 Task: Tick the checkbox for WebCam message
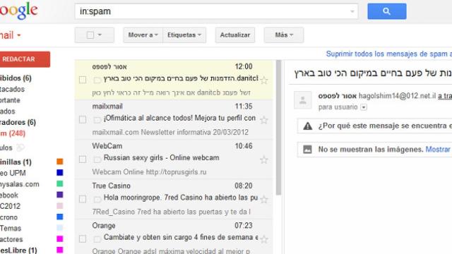pyautogui.click(x=83, y=159)
